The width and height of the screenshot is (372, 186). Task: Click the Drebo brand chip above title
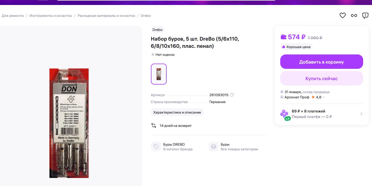[x=158, y=30]
